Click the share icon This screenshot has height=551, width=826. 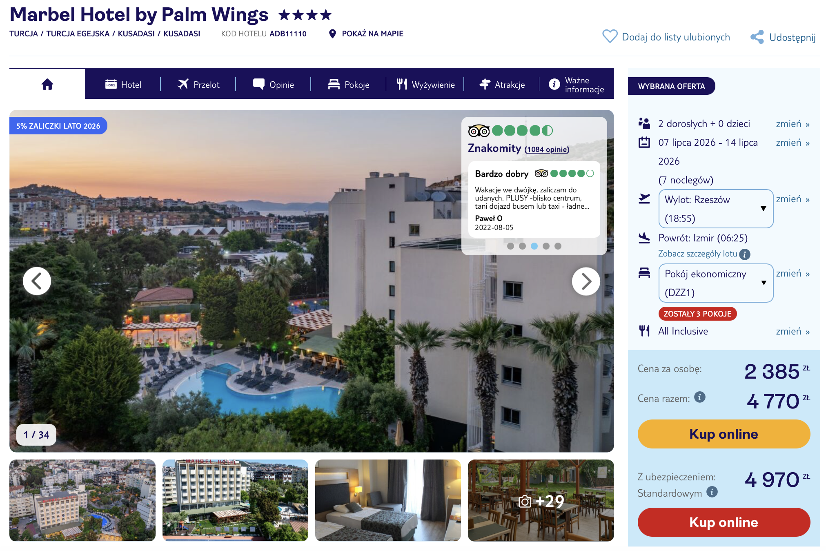[x=757, y=37]
